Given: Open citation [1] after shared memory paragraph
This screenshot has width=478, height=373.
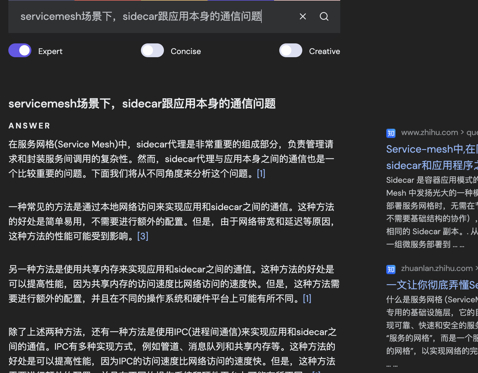Looking at the screenshot, I should coord(307,299).
